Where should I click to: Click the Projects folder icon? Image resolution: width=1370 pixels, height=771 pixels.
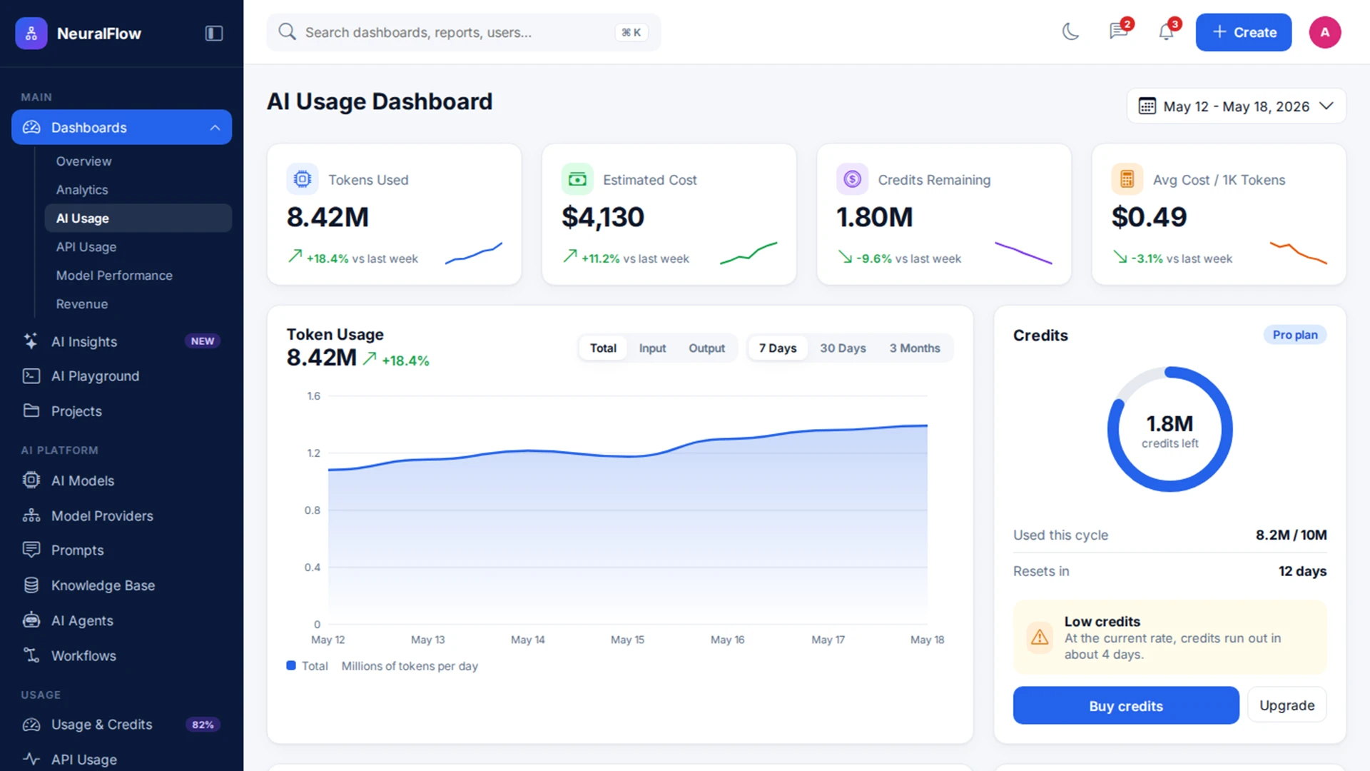(31, 410)
